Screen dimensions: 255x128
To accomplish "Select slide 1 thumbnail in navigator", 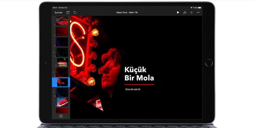I will coord(62,21).
